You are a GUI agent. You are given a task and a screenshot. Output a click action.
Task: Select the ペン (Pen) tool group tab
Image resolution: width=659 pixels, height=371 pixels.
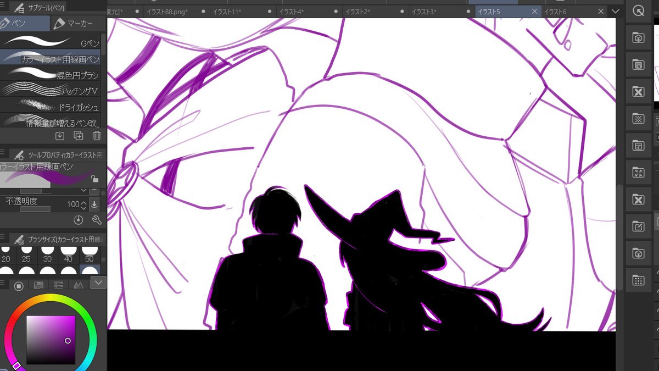pos(24,24)
